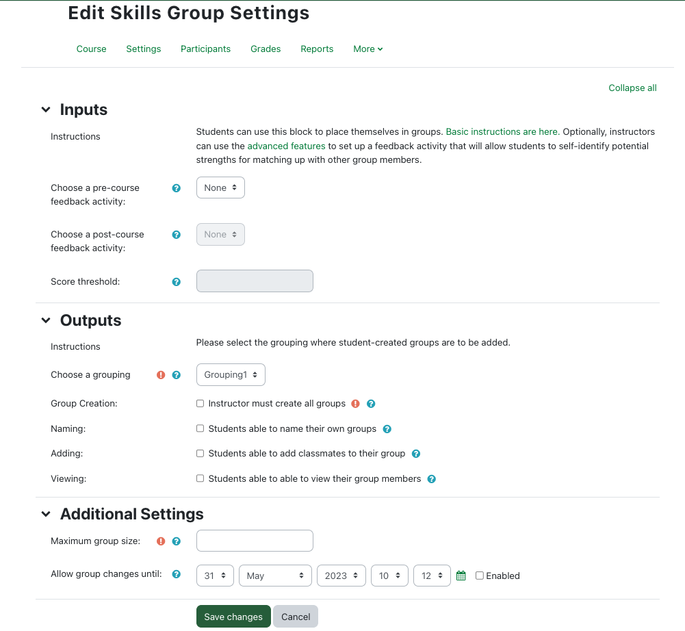The width and height of the screenshot is (685, 631).
Task: Open the Grouping1 dropdown
Action: [x=231, y=375]
